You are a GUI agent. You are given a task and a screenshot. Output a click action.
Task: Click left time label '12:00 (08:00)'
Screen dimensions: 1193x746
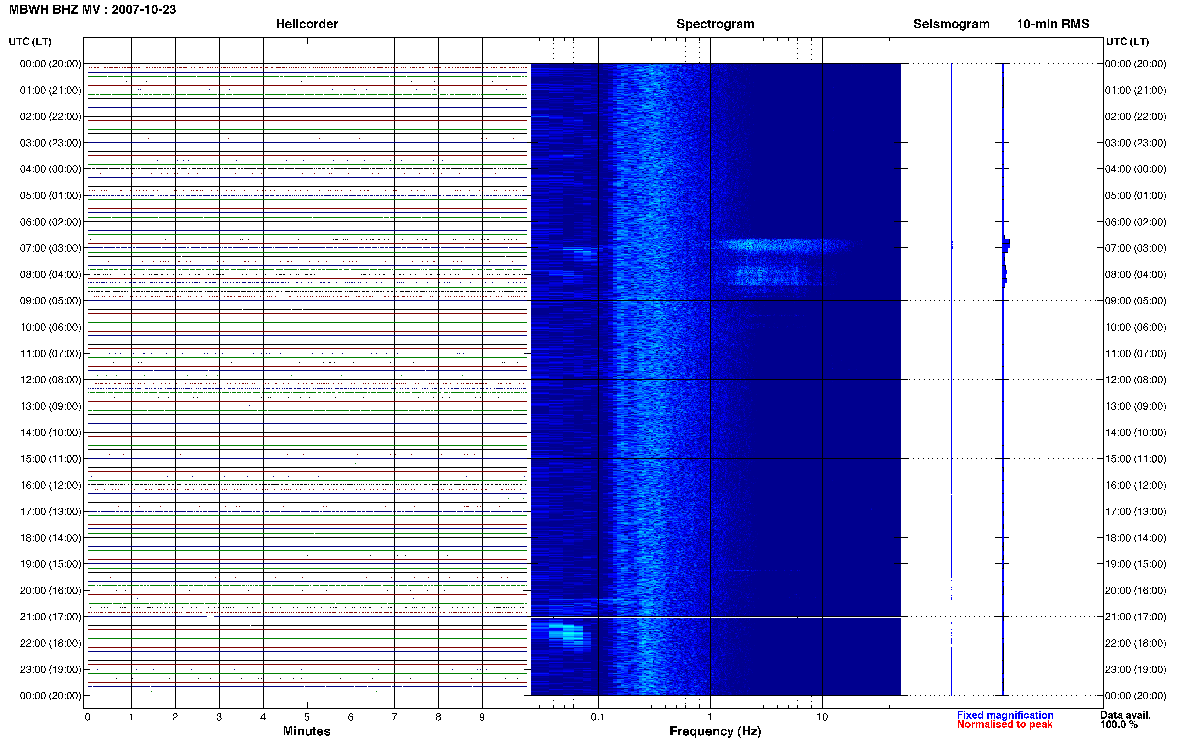click(x=50, y=380)
